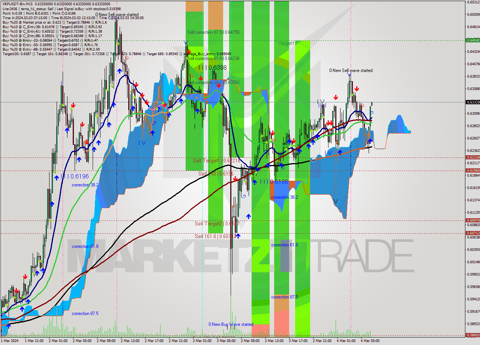Click the 'Sell Target1 | 0.62218' label

[216, 160]
